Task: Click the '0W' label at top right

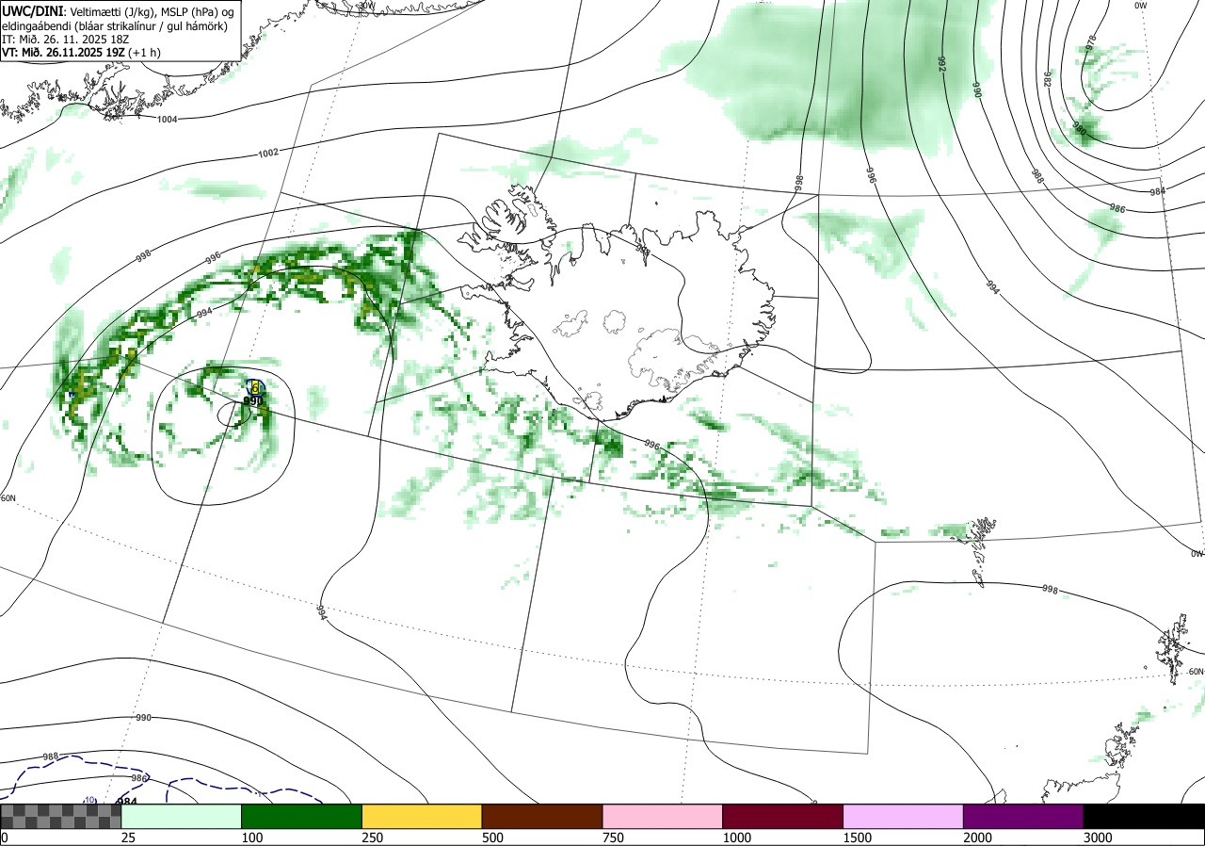Action: (x=1141, y=6)
